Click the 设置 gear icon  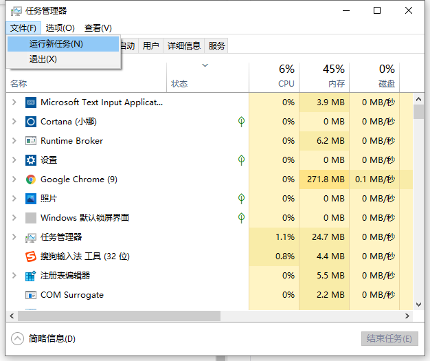30,160
